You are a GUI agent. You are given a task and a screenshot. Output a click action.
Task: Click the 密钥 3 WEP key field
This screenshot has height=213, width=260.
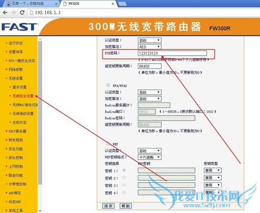tap(166, 185)
